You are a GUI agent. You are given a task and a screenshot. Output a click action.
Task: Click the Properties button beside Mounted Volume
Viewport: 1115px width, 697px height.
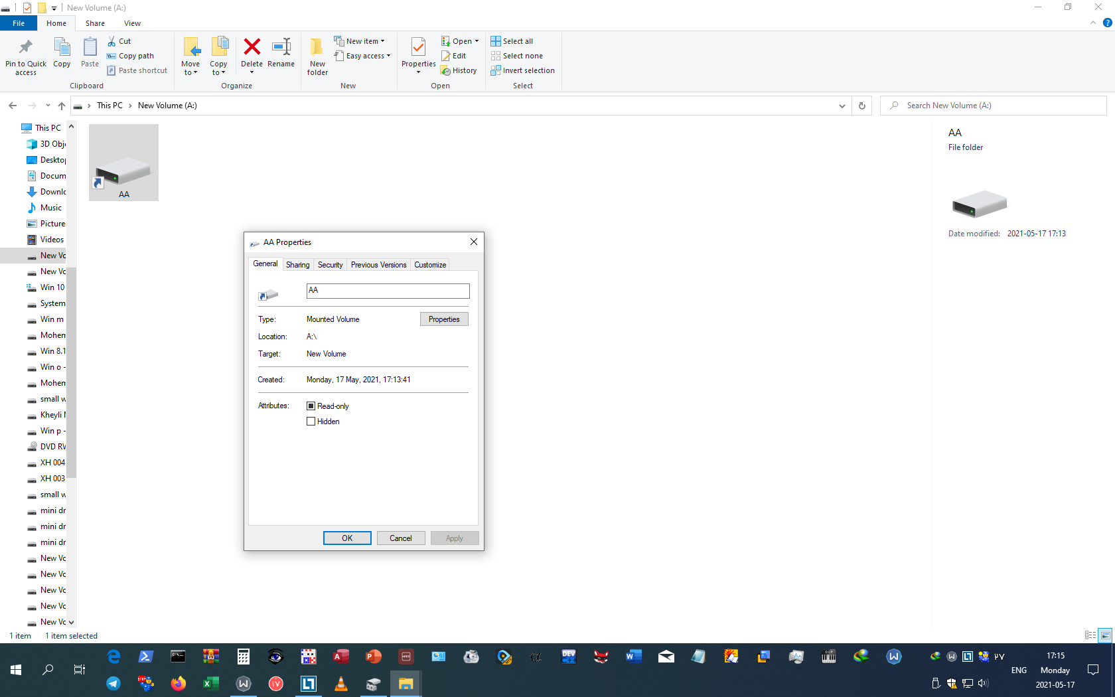(444, 319)
